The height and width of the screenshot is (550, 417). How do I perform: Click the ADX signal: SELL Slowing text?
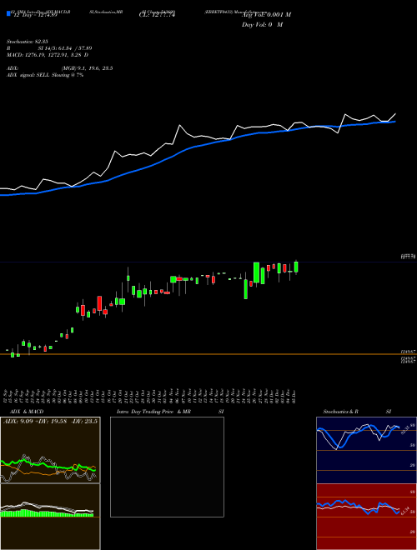[x=45, y=75]
